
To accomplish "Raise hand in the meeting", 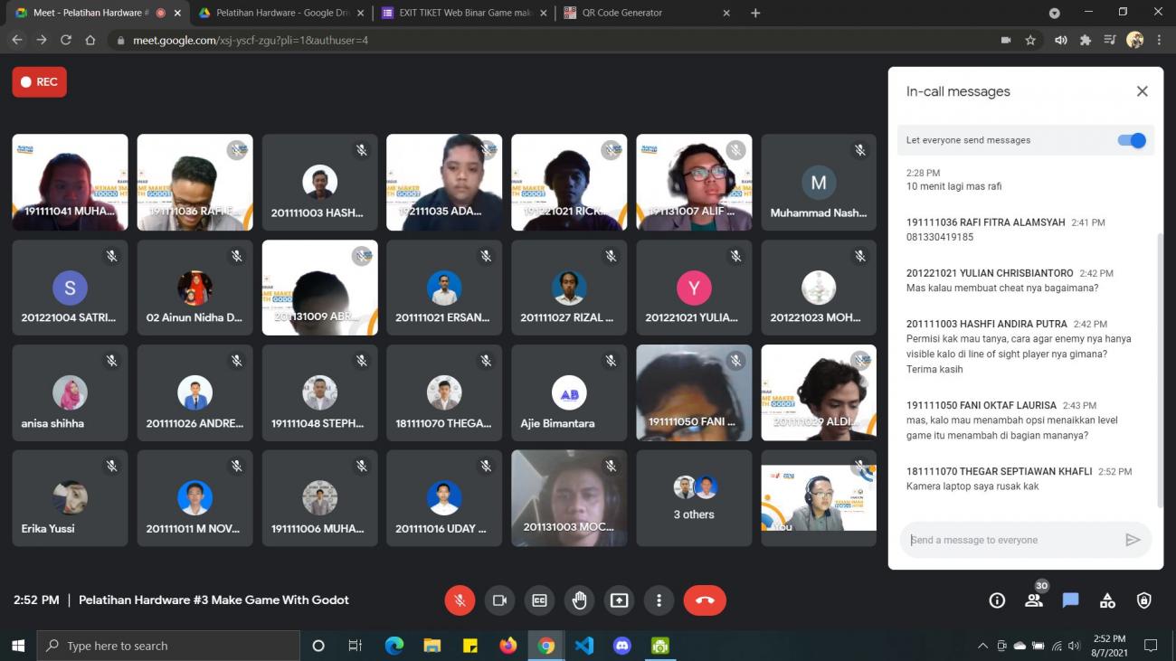I will (579, 600).
